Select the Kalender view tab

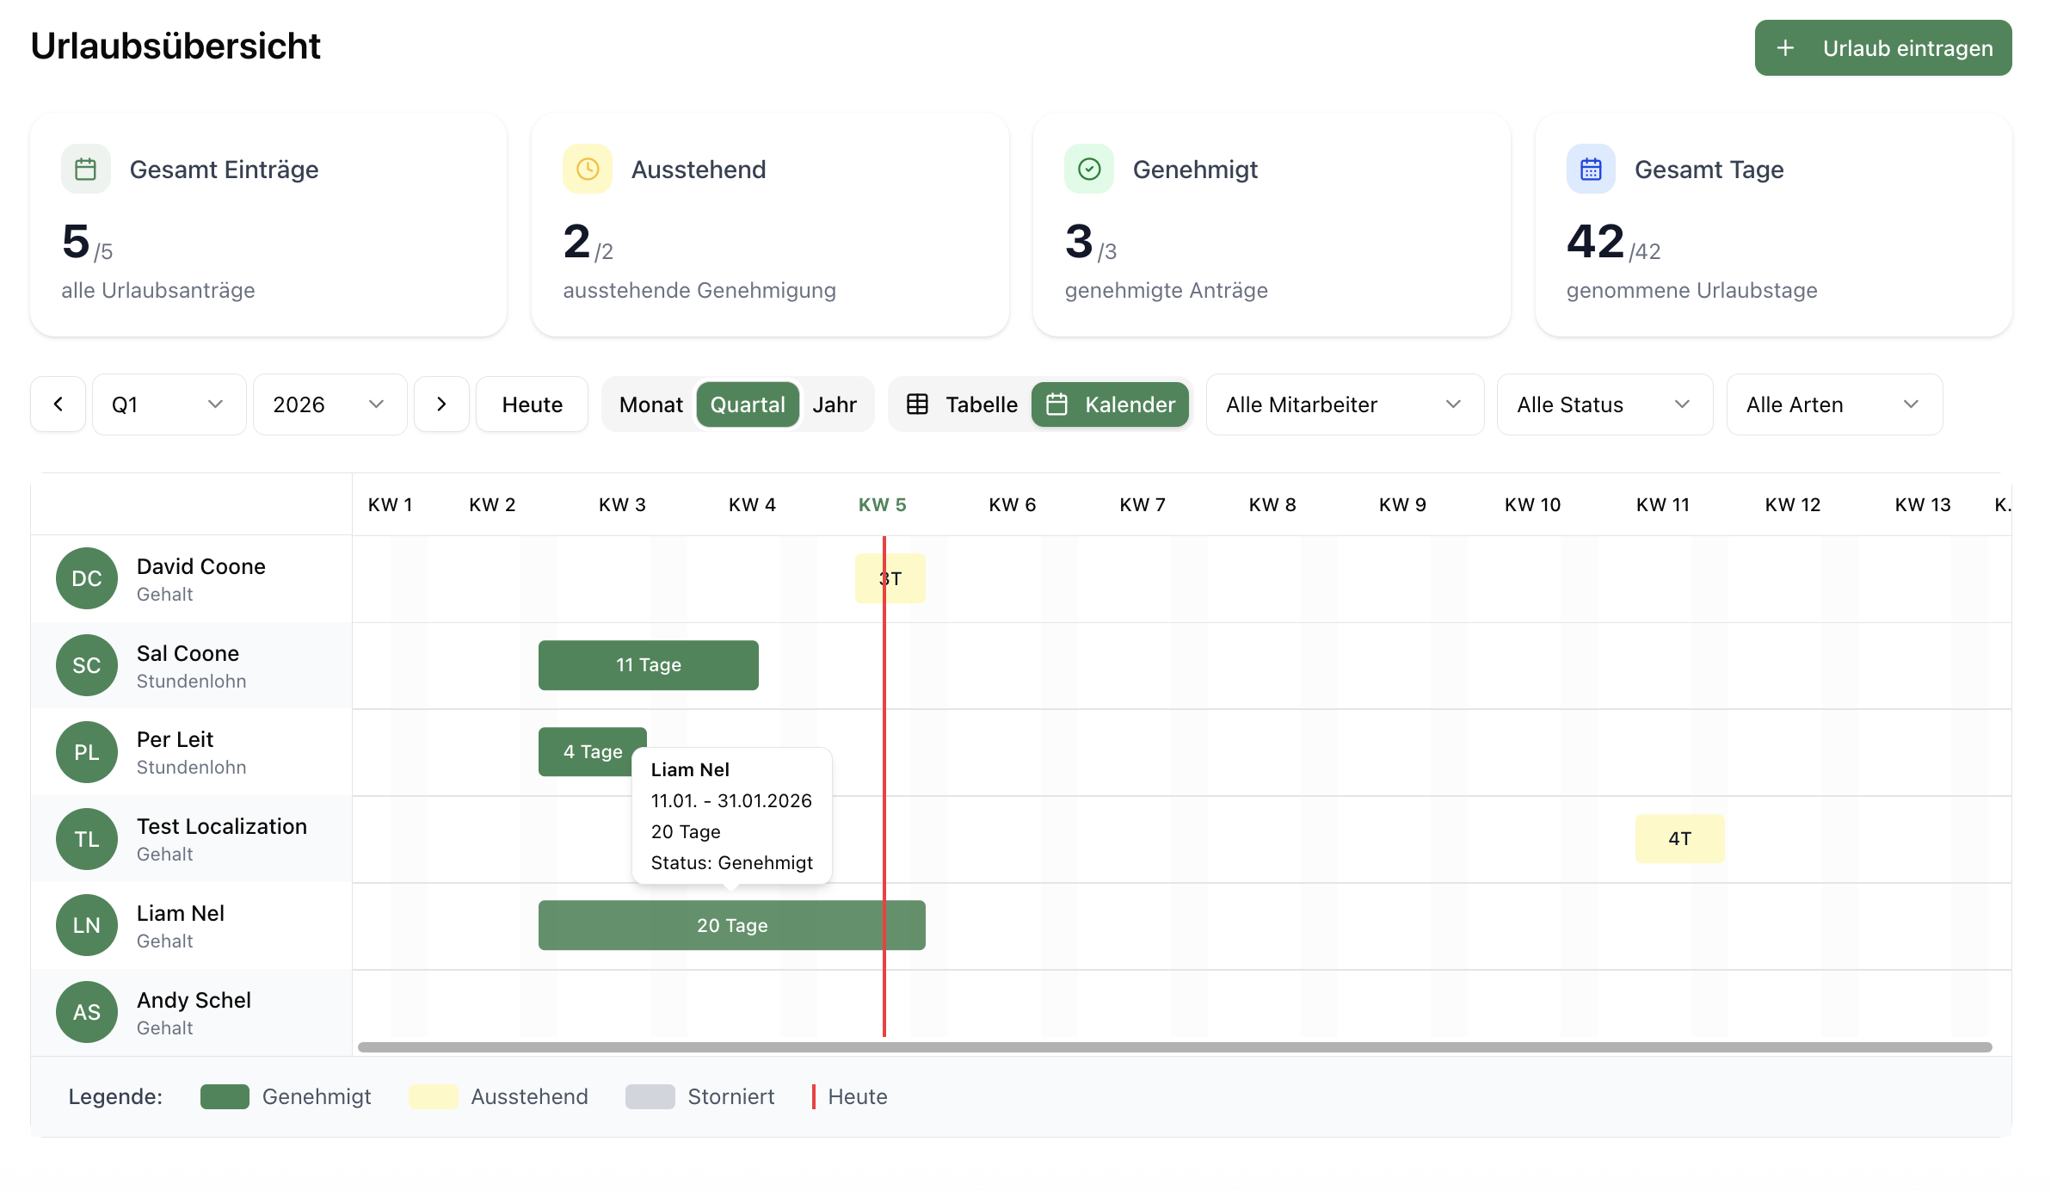click(1110, 404)
